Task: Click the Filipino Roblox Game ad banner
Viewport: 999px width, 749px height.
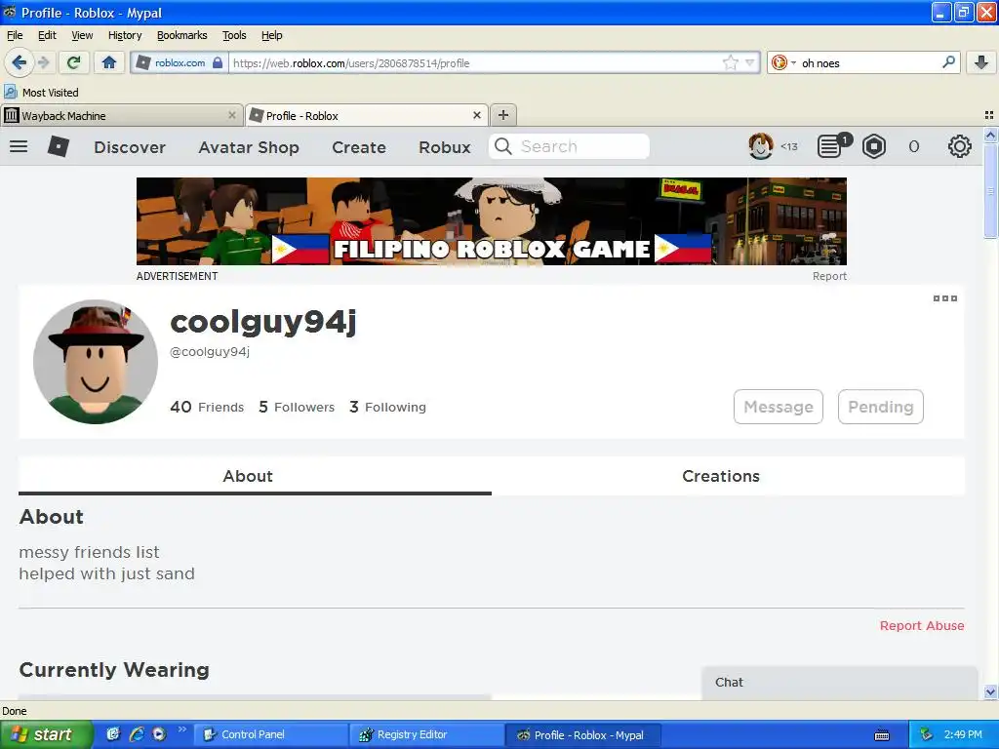Action: point(492,221)
